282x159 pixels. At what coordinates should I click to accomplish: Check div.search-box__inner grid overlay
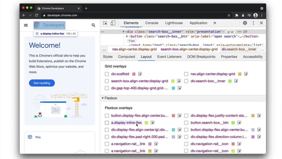coord(186,81)
